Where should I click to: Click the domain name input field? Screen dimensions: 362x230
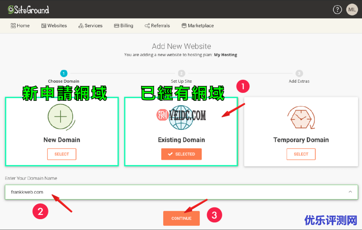point(181,192)
